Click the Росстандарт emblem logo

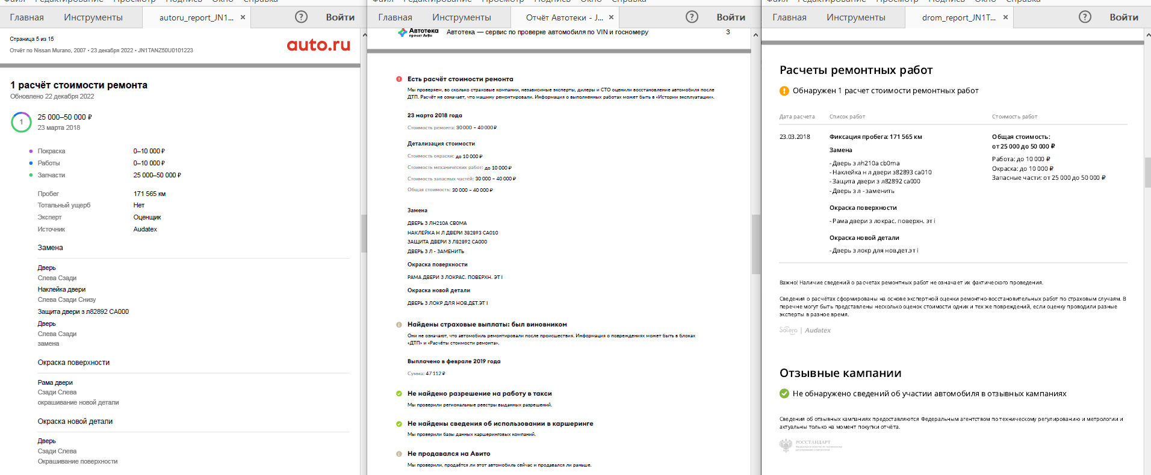coord(810,446)
